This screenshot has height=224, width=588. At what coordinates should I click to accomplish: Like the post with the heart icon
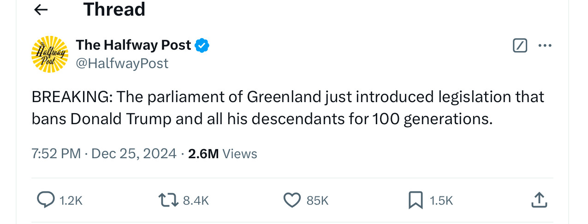(x=291, y=200)
